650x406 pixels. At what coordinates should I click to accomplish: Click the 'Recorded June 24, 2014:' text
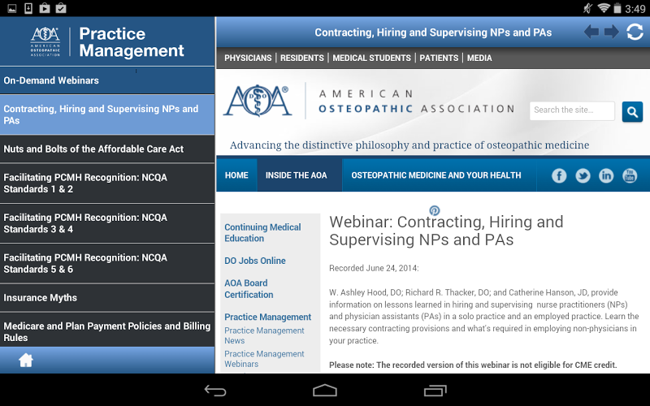coord(374,268)
